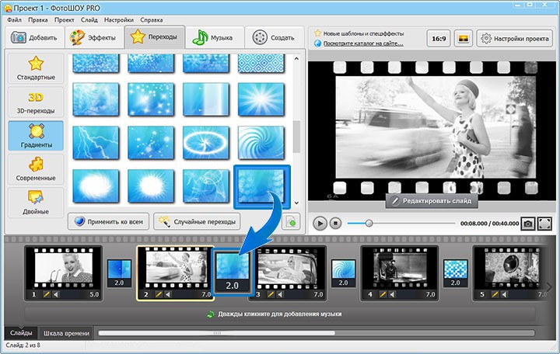The height and width of the screenshot is (354, 560).
Task: Open the Справка menu
Action: (x=152, y=20)
